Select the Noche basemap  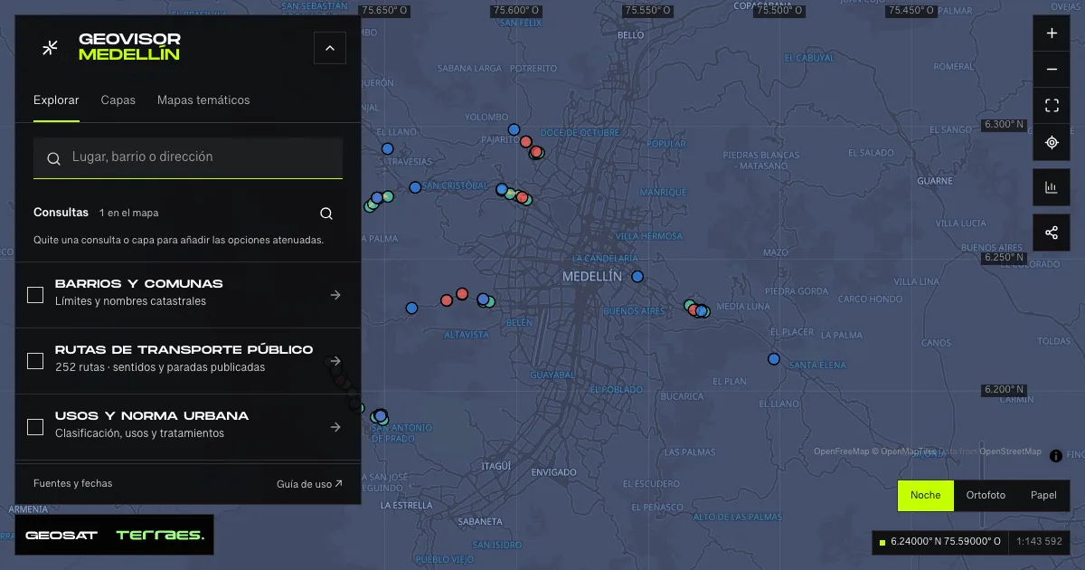(x=925, y=495)
